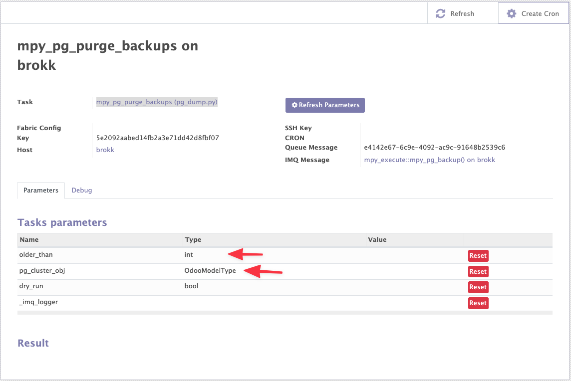Sort parameters by the Name column header
This screenshot has height=381, width=571.
point(29,239)
